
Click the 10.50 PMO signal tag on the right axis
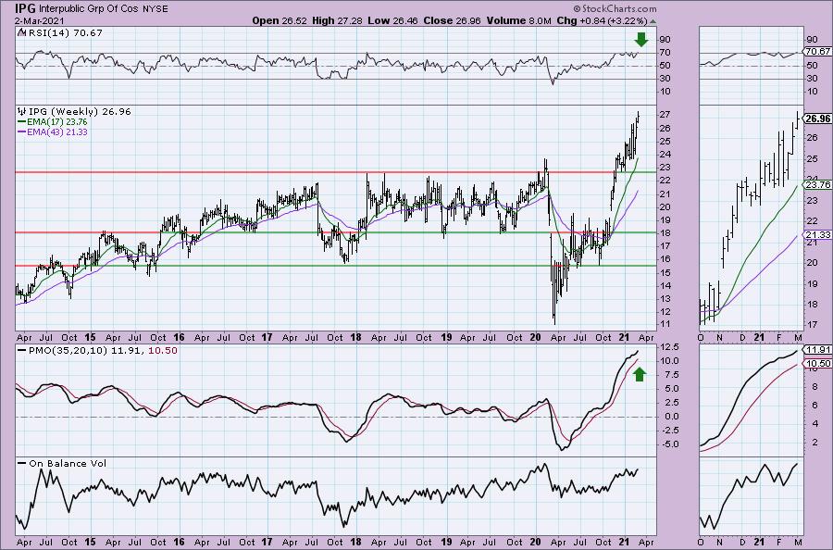coord(818,364)
